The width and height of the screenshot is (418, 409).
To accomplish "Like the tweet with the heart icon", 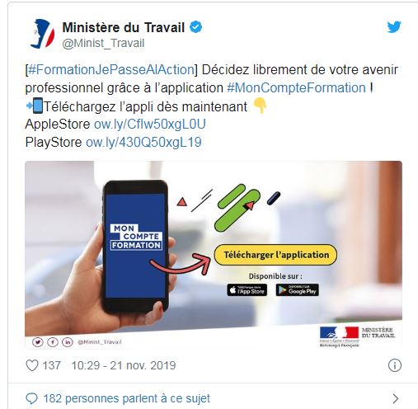I will [x=32, y=365].
